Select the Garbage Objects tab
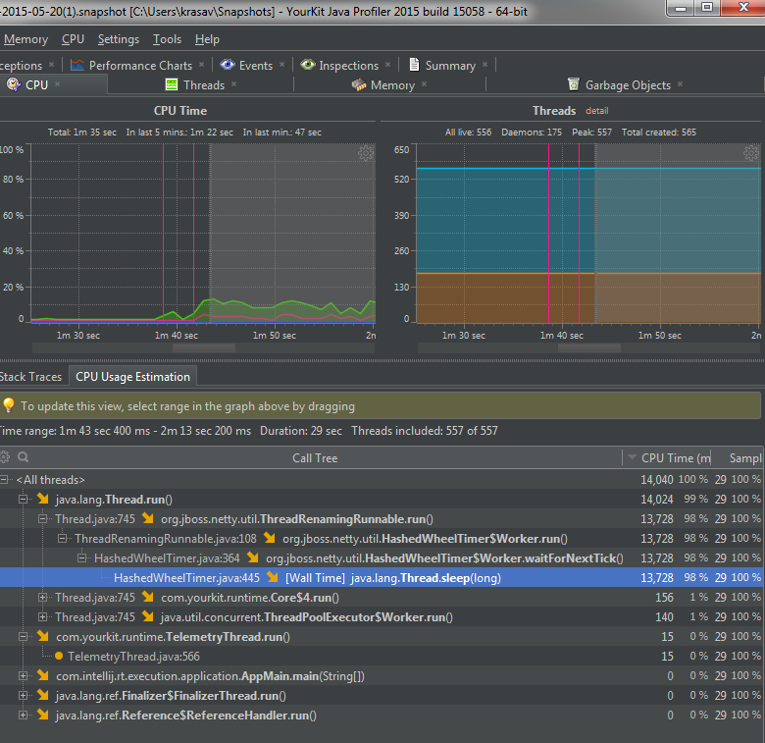 pos(628,85)
